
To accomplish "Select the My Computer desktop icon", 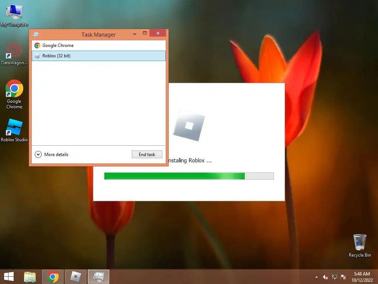I will 14,15.
